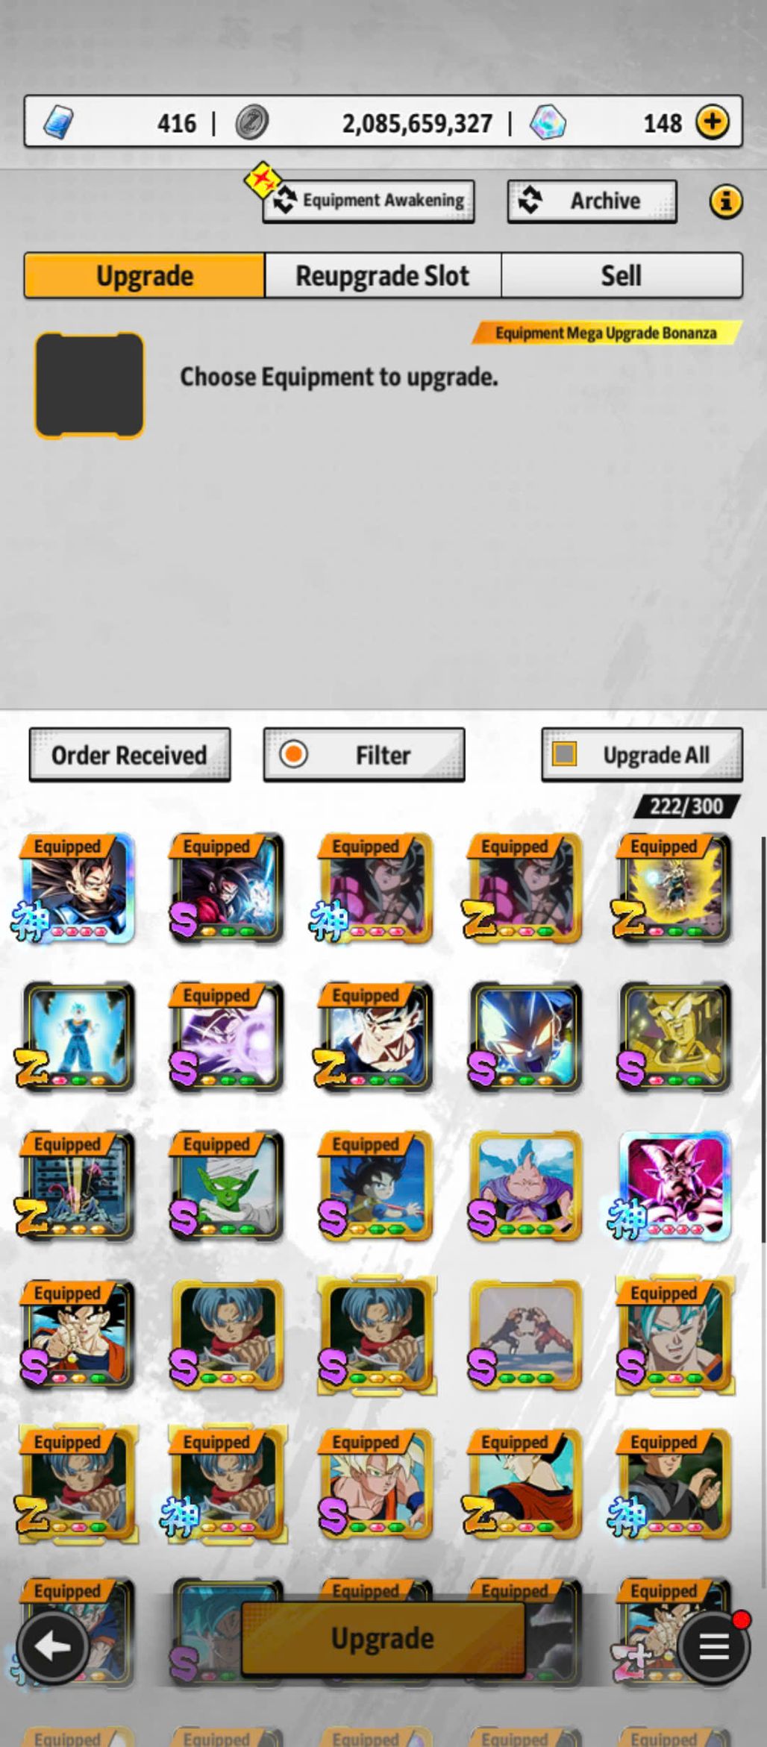Screen dimensions: 767x1747
Task: Tap the rainbow chrono crystal icon
Action: pyautogui.click(x=548, y=122)
